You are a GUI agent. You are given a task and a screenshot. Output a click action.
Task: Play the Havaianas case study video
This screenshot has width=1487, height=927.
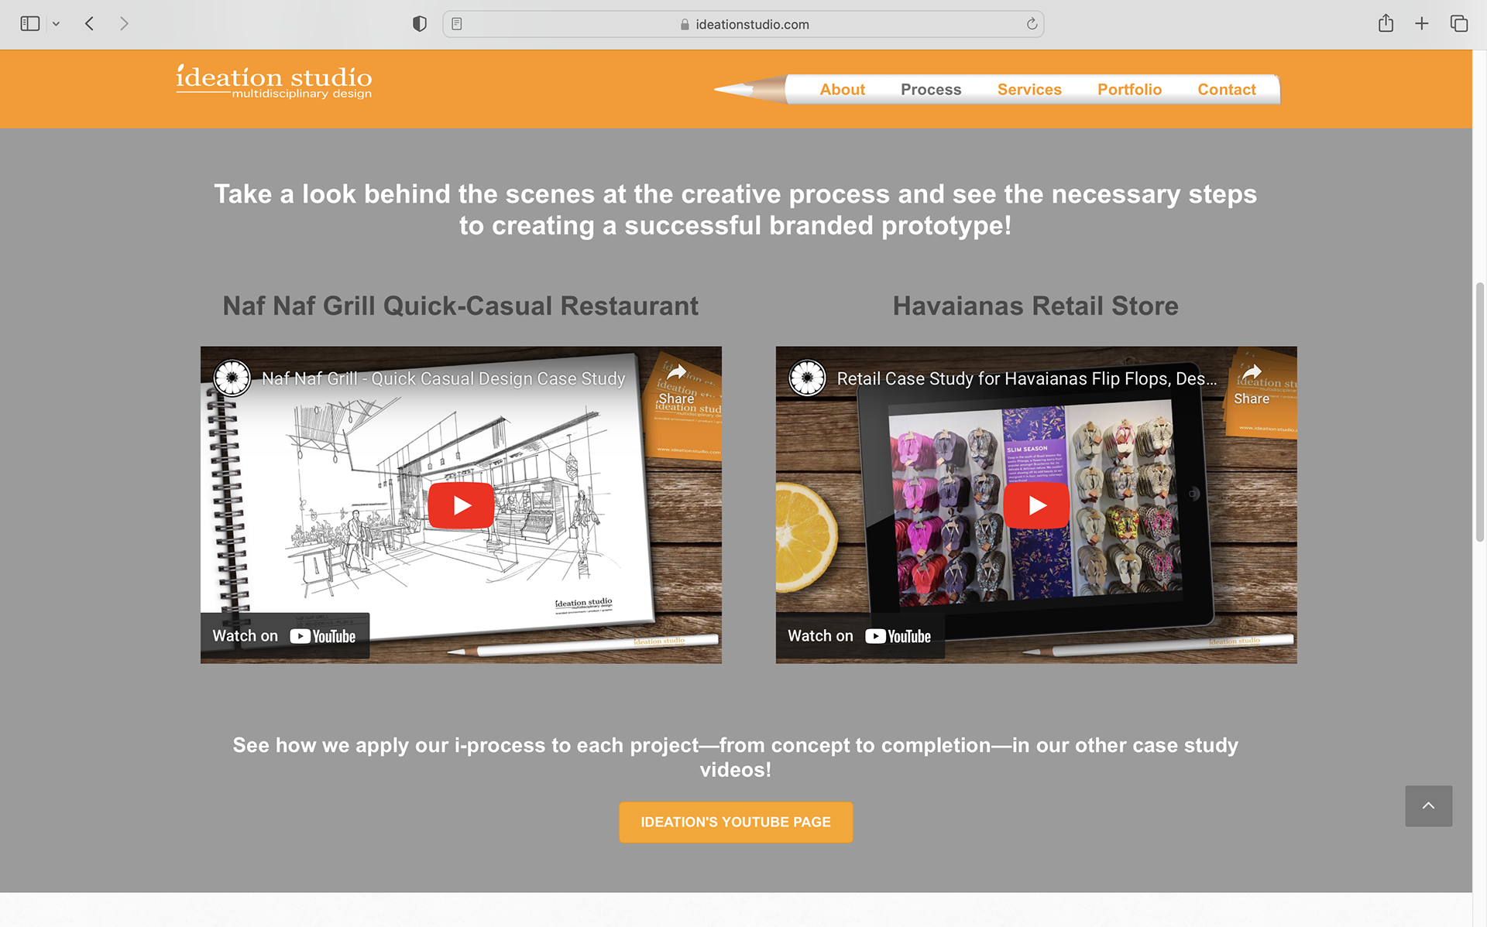(1036, 505)
